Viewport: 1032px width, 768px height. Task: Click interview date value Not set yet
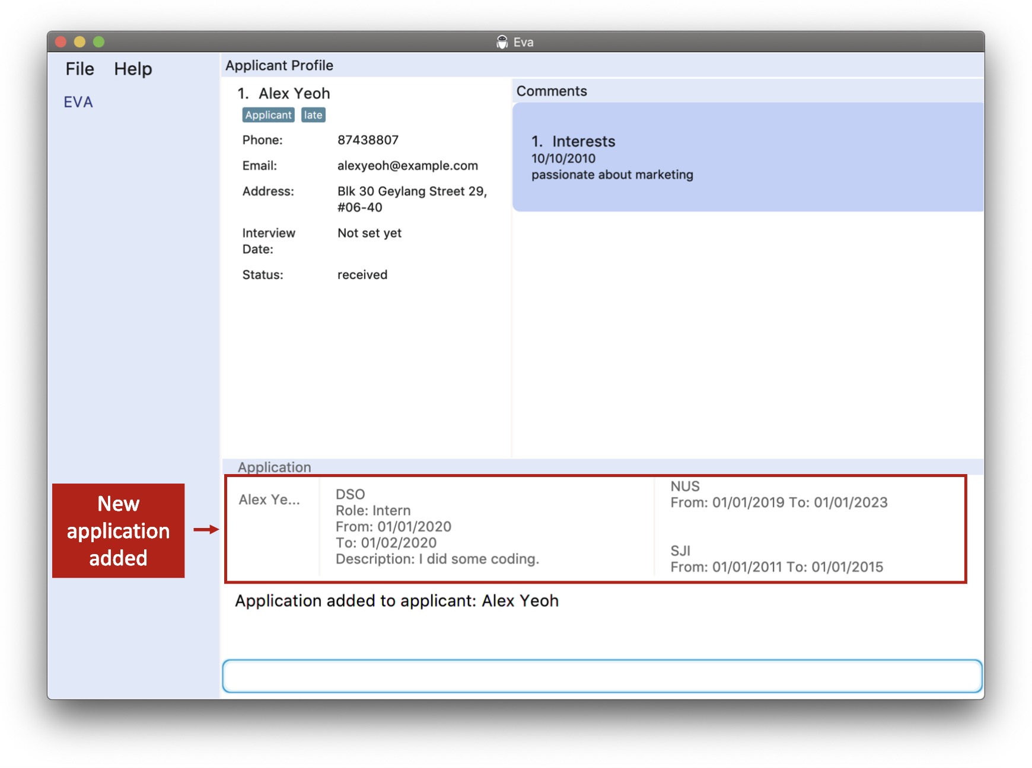(370, 233)
